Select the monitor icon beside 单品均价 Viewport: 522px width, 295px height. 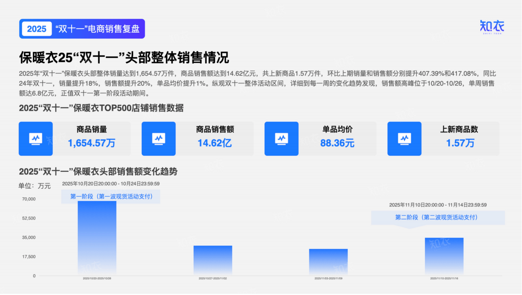281,139
